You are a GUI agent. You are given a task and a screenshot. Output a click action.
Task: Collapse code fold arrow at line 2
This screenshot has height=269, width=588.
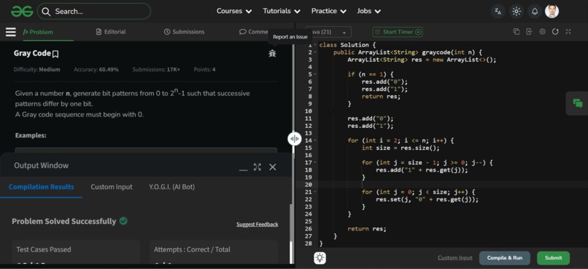point(315,52)
